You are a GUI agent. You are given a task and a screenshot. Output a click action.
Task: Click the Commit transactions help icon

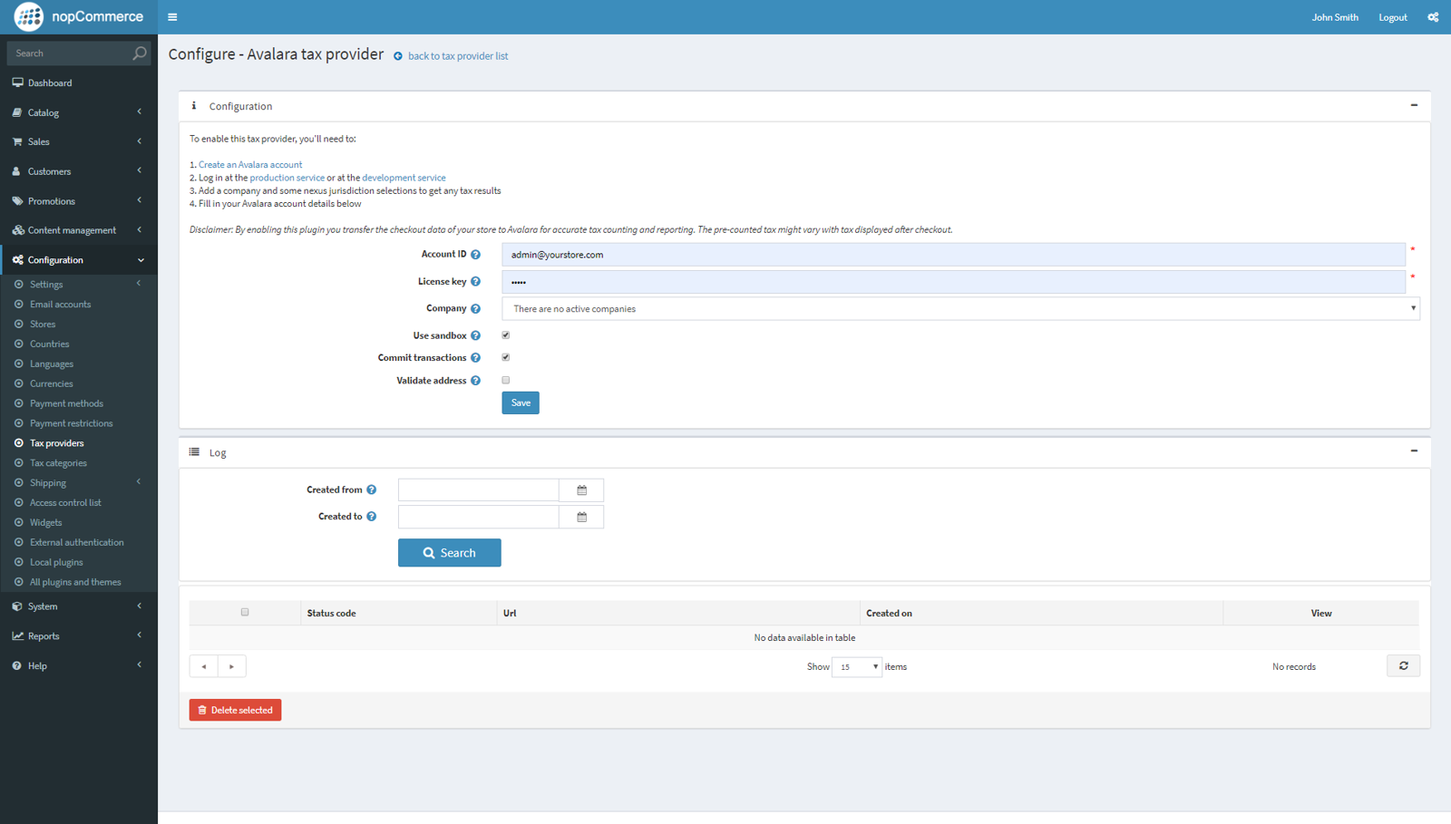(x=475, y=358)
